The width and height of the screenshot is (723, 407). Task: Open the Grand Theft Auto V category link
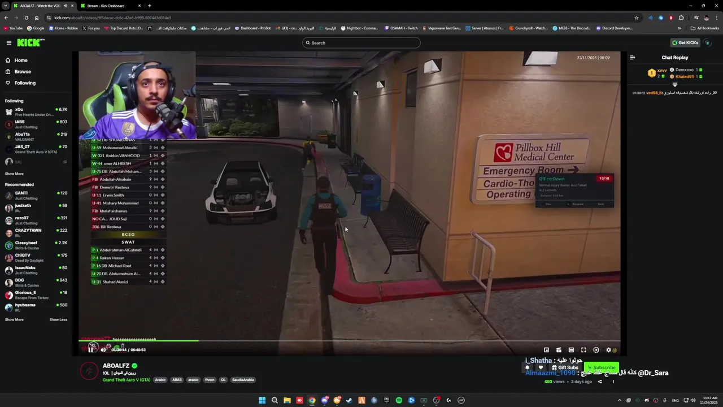tap(127, 380)
